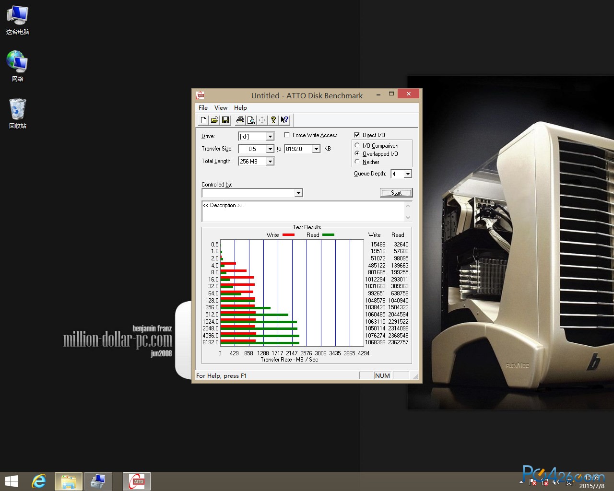
Task: Open the ending Transfer Size 8192.0 dropdown
Action: pos(316,149)
